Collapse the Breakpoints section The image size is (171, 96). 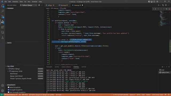point(6,85)
